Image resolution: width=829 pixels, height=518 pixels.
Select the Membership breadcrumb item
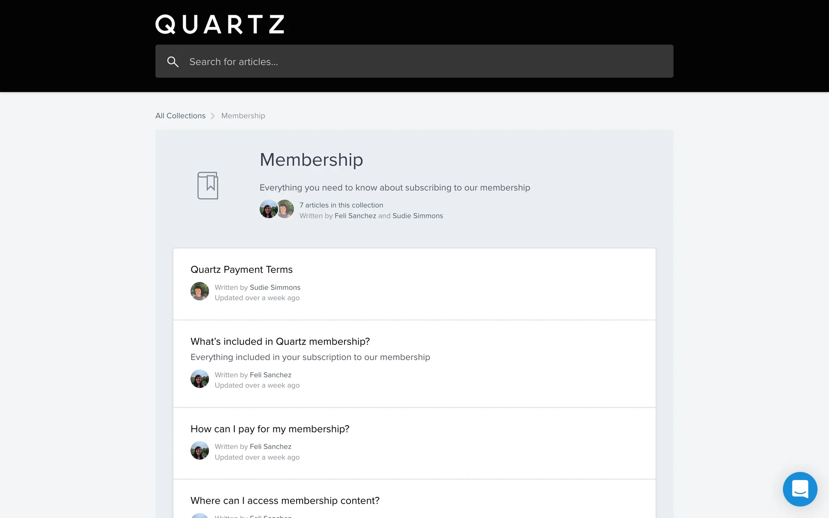point(243,116)
